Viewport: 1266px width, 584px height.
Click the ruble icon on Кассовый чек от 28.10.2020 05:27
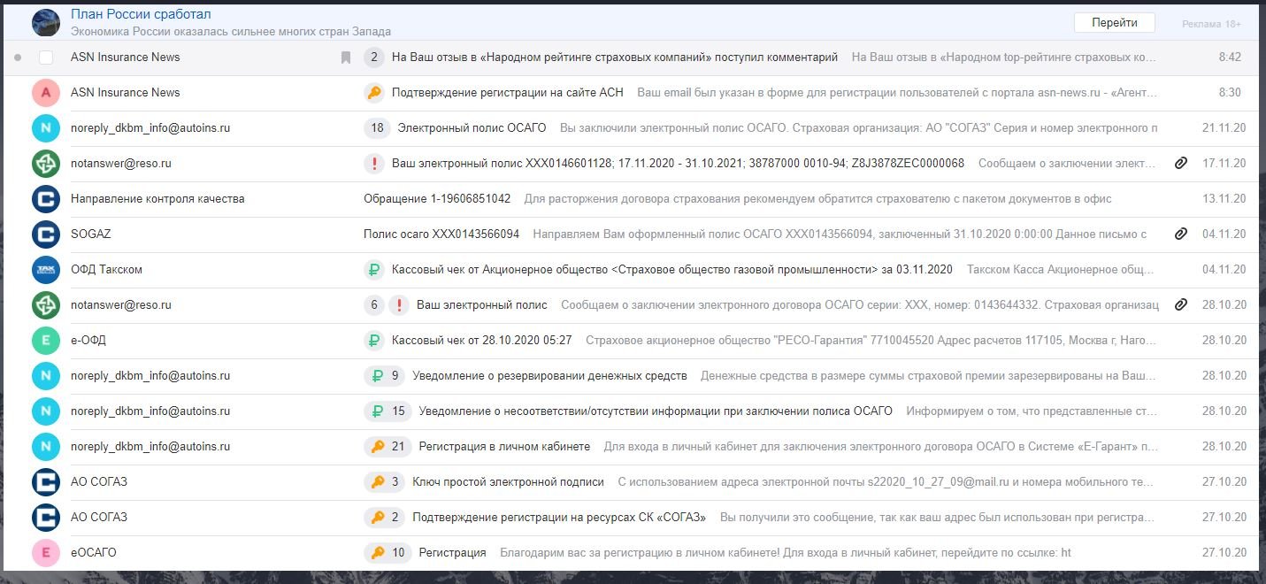point(374,341)
